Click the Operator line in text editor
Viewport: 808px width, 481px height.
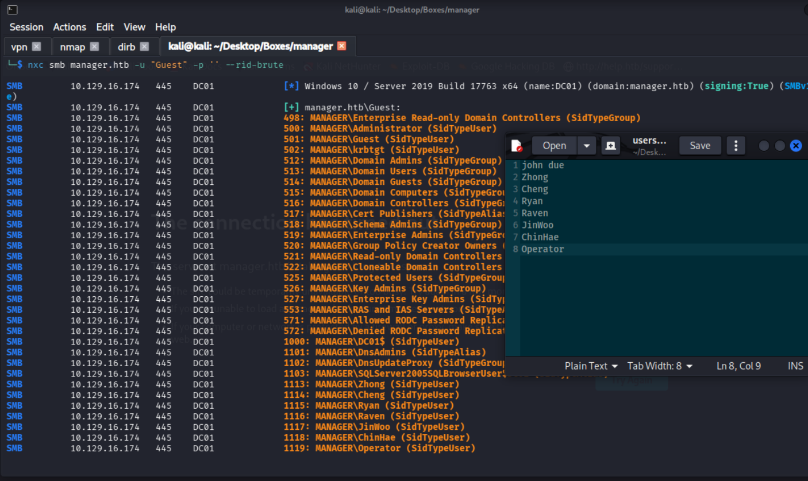point(542,249)
